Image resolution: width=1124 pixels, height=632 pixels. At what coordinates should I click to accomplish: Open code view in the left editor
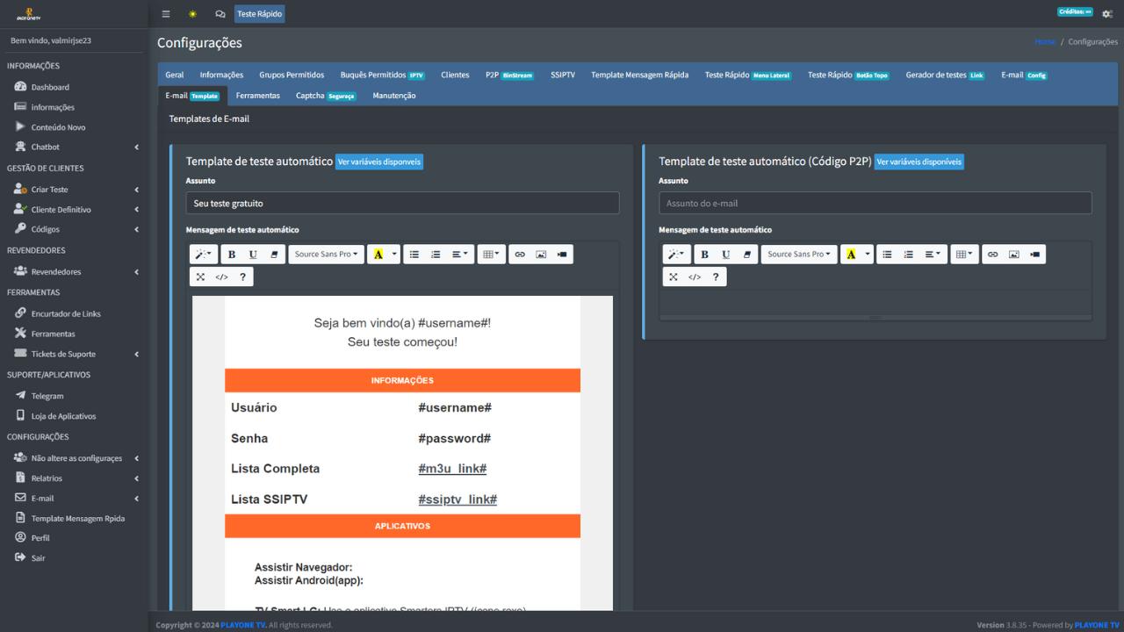221,276
